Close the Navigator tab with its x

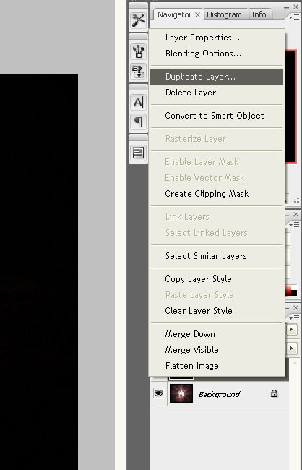(x=197, y=14)
